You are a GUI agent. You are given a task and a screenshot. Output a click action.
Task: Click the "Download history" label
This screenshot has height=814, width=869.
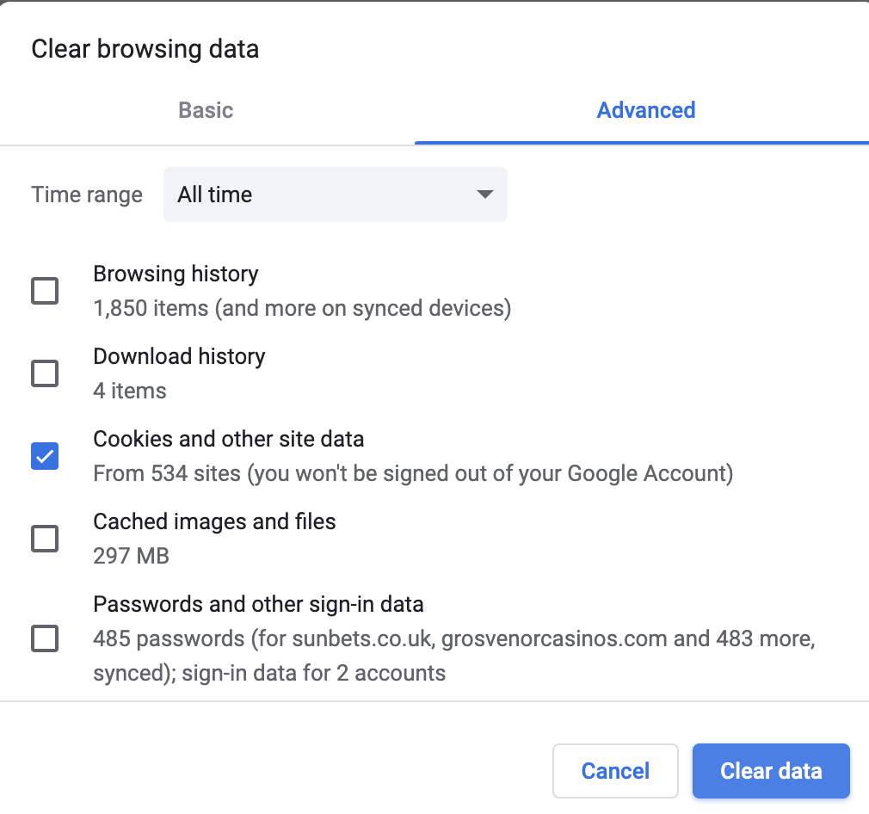(179, 356)
